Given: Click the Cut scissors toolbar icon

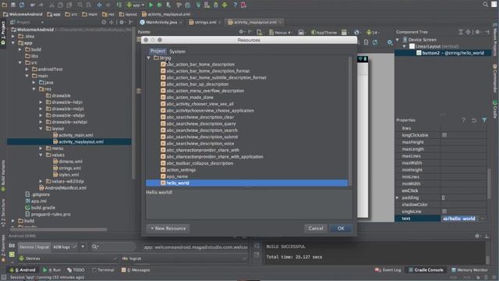Looking at the screenshot, I should click(52, 5).
